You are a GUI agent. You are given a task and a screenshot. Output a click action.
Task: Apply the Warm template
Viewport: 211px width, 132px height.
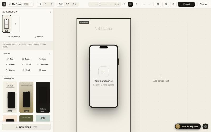10,97
